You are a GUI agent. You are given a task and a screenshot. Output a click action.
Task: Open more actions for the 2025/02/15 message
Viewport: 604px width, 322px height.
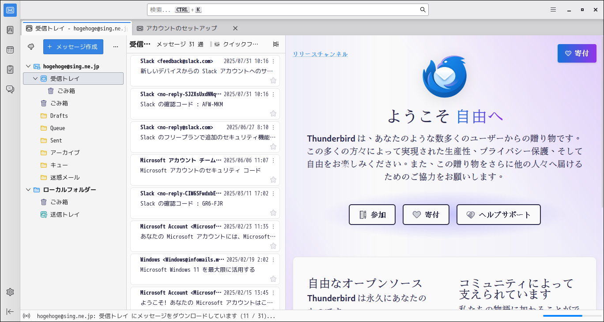(273, 293)
